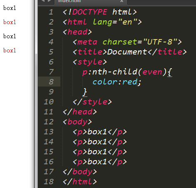Click line number 15 in the gutter
Screen dimensions: 196x188
[49, 152]
